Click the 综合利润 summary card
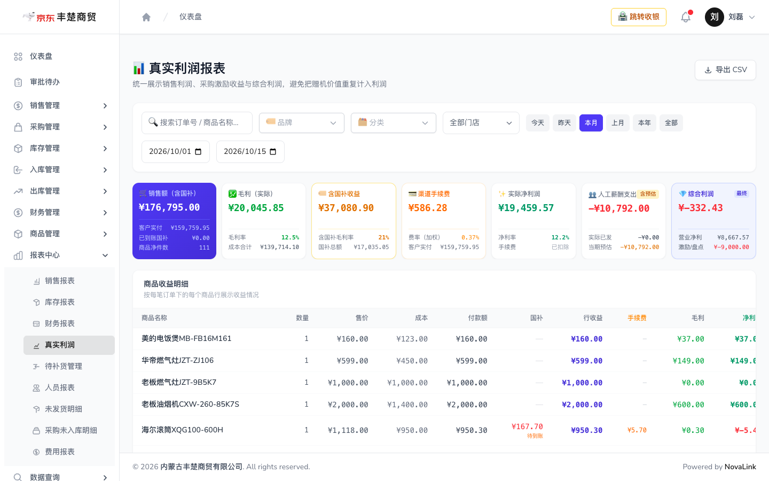The width and height of the screenshot is (769, 481). click(x=713, y=221)
